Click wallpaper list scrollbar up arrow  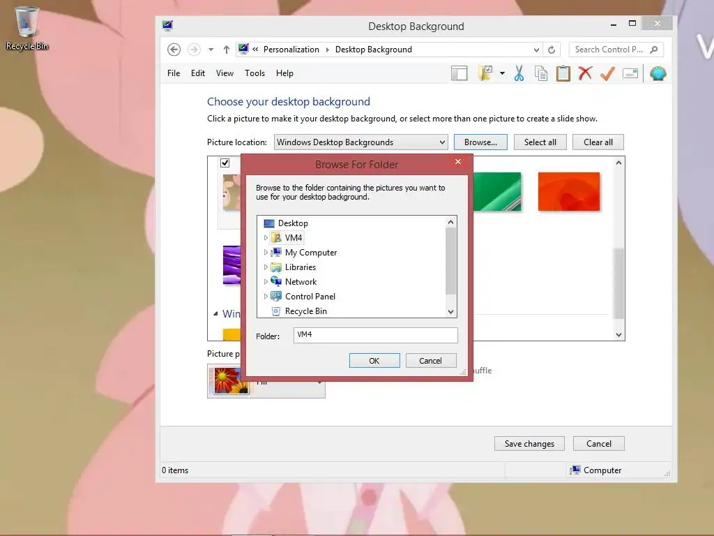619,163
